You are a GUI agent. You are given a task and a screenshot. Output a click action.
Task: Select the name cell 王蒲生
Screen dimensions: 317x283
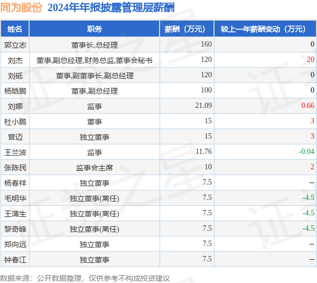(15, 214)
